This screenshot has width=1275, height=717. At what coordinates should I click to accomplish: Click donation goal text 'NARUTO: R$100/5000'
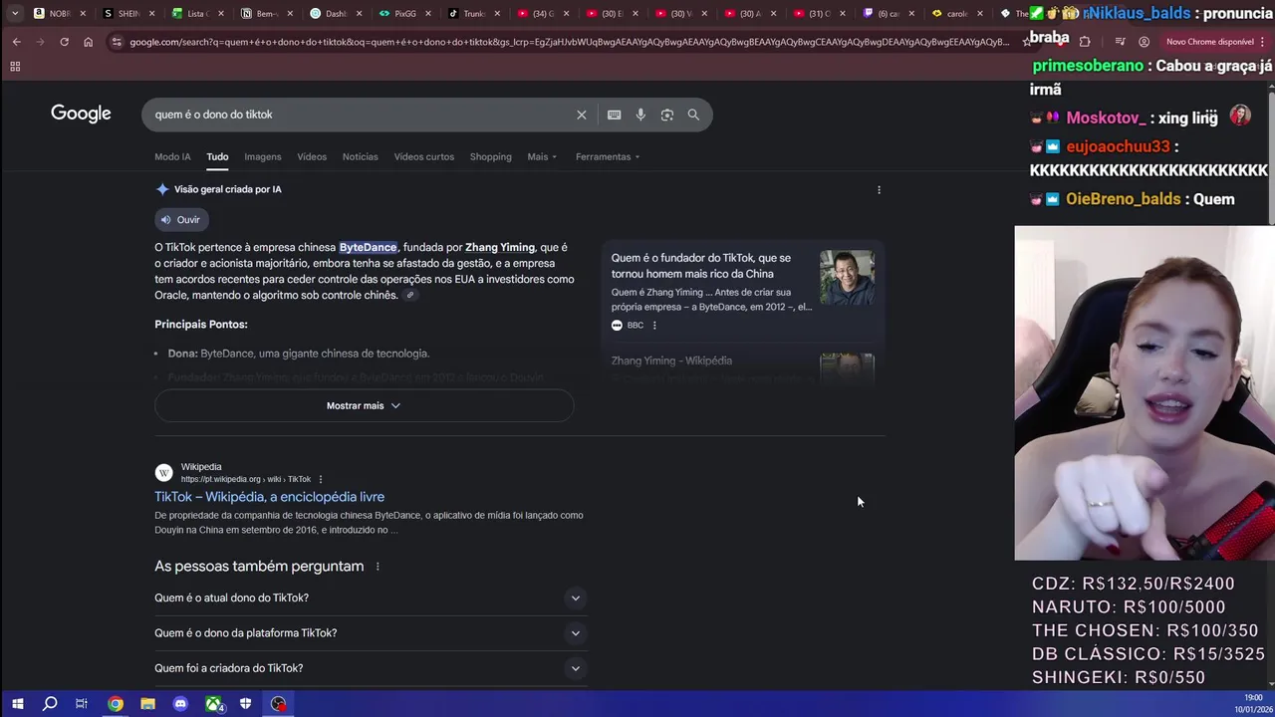(x=1129, y=607)
